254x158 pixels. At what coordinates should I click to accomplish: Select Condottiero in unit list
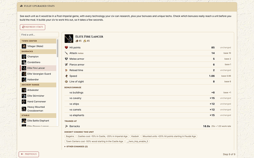click(38, 62)
